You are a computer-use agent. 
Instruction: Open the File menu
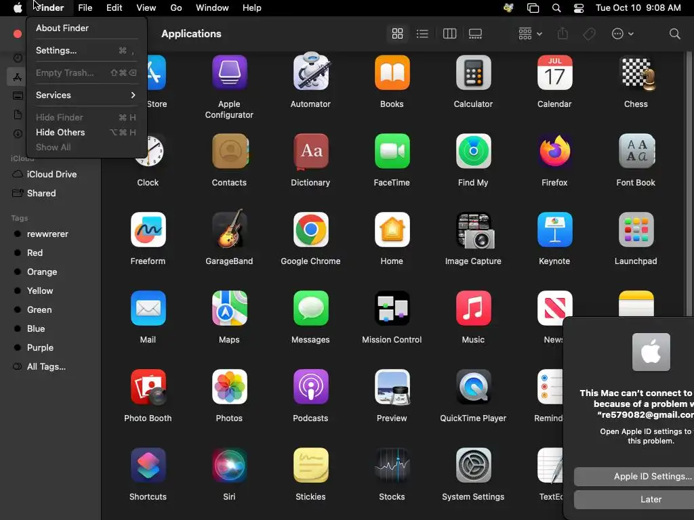(x=85, y=8)
